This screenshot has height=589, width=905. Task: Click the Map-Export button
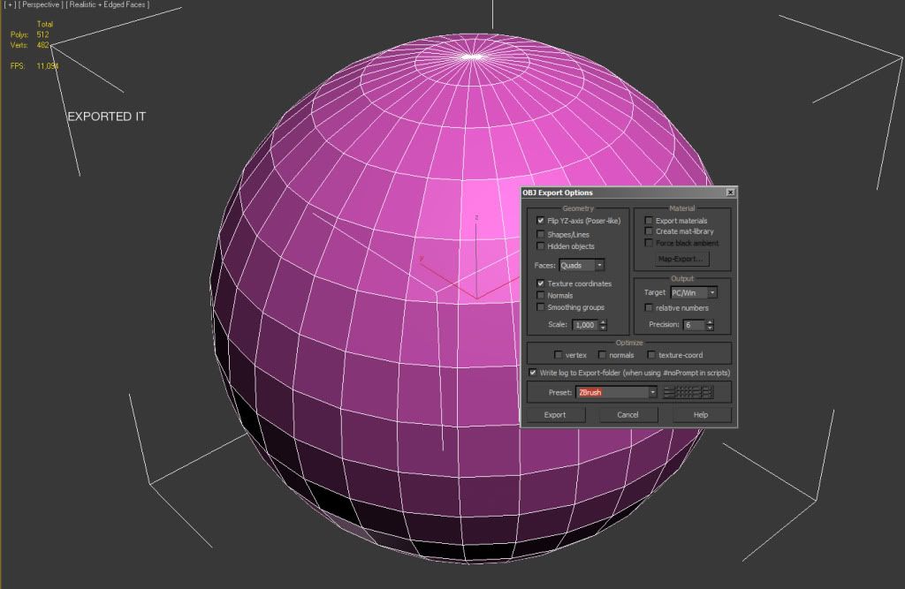click(x=682, y=259)
